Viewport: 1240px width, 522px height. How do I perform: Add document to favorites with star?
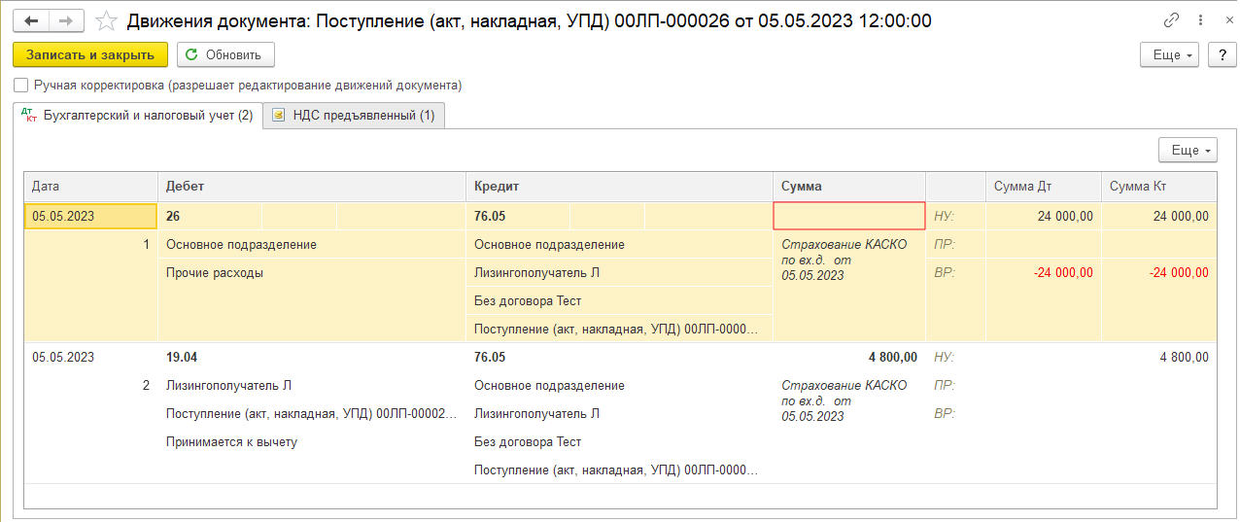click(107, 20)
